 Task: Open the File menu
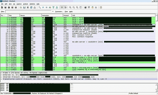[2, 4]
